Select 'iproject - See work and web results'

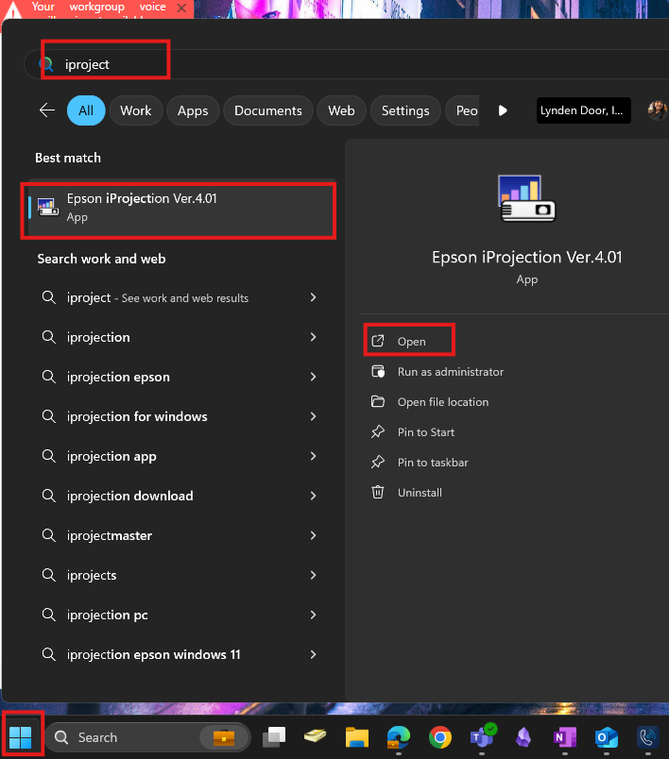158,297
